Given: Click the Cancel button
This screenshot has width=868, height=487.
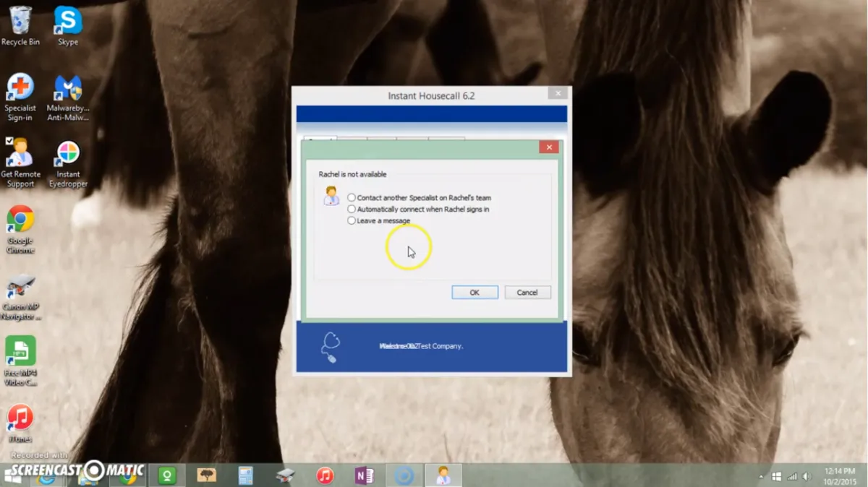Looking at the screenshot, I should click(x=527, y=293).
